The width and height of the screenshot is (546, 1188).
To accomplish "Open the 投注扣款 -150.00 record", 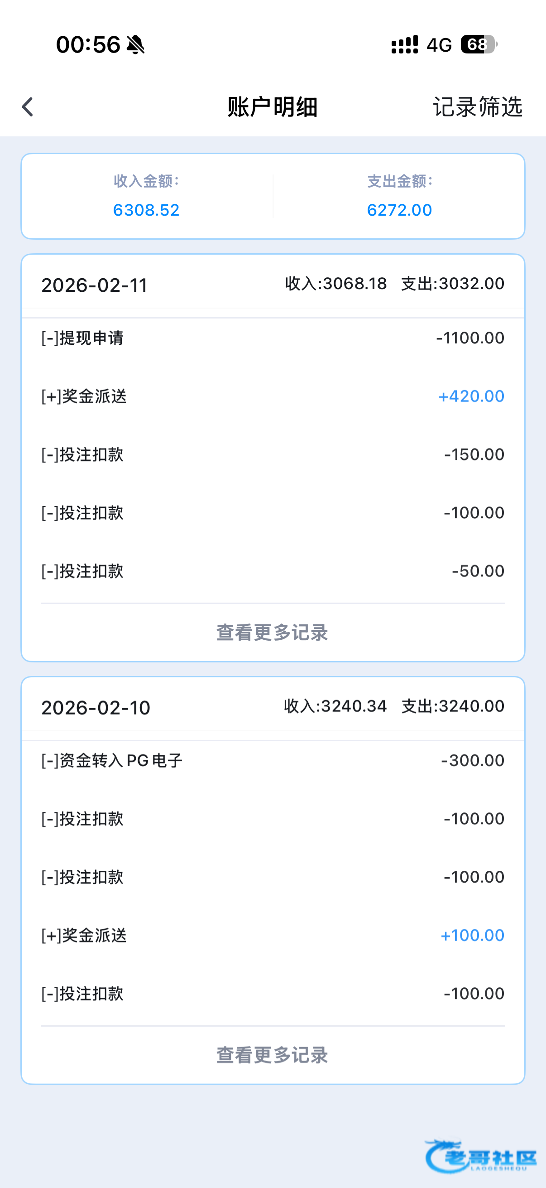I will point(272,454).
